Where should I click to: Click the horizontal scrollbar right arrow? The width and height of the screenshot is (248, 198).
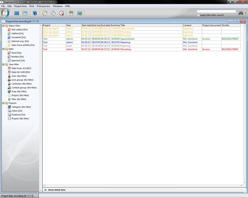point(241,186)
